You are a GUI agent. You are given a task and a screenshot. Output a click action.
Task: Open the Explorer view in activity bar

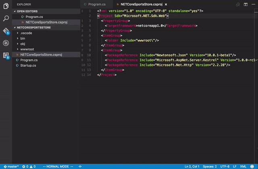(6, 6)
